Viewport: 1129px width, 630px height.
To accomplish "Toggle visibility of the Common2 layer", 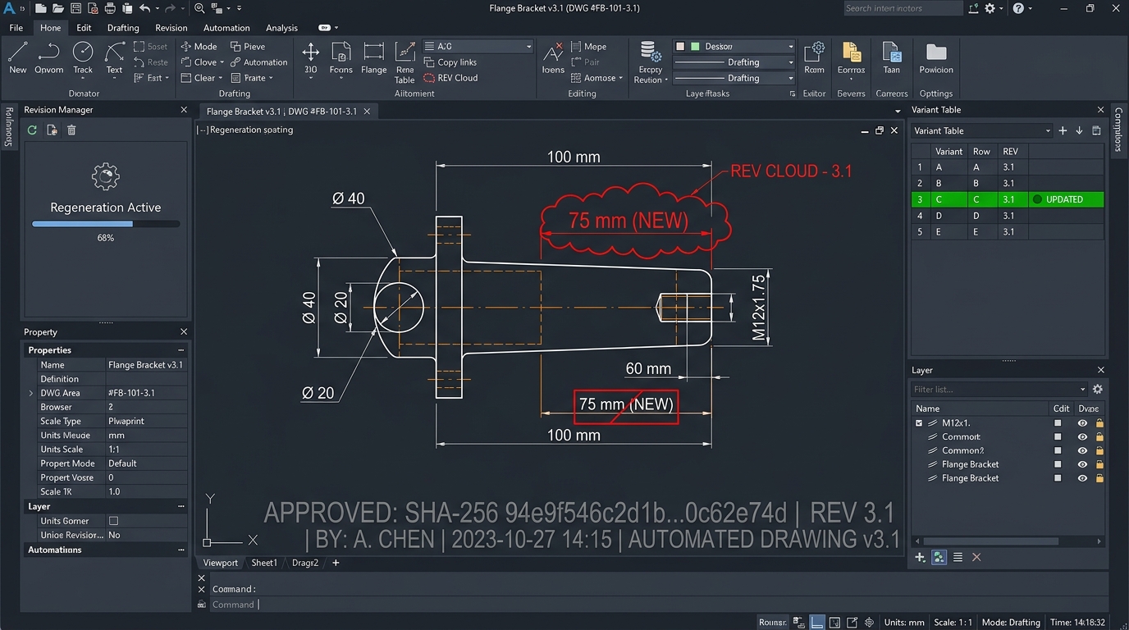I will (1082, 450).
